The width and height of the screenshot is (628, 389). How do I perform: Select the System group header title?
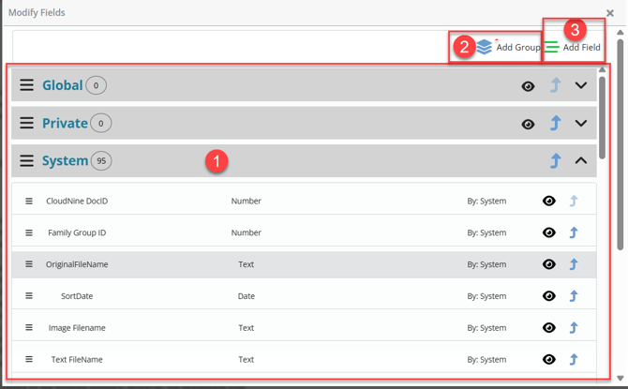tap(65, 161)
